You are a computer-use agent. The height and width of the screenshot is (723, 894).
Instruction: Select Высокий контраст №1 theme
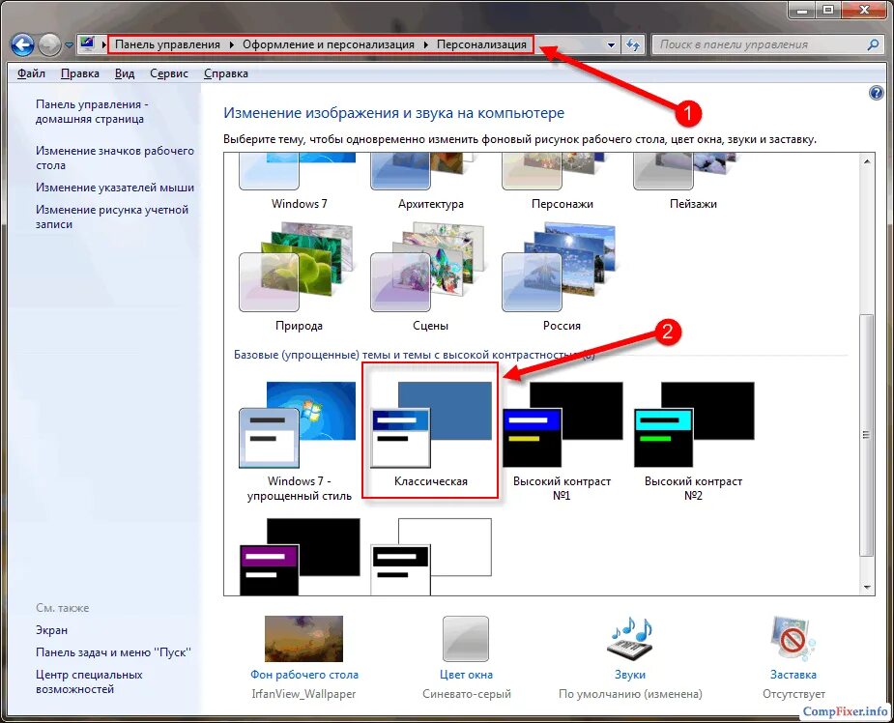[x=562, y=441]
